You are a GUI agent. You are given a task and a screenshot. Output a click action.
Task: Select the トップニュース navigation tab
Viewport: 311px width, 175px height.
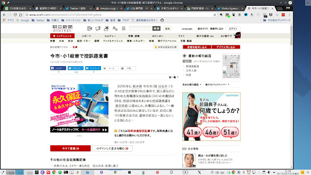point(62,36)
